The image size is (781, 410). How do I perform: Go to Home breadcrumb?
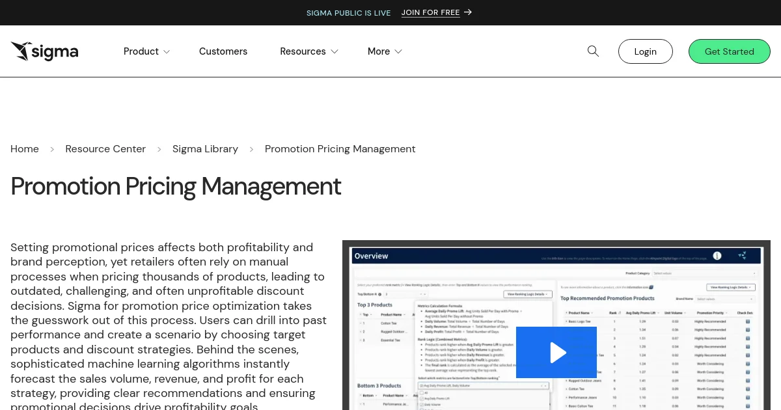point(25,149)
